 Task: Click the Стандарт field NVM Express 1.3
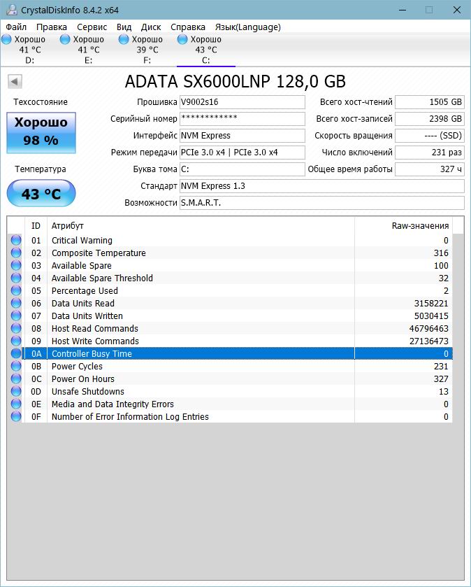pyautogui.click(x=322, y=185)
